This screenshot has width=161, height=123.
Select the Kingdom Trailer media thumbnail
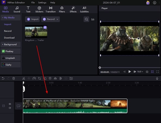[x=36, y=32]
